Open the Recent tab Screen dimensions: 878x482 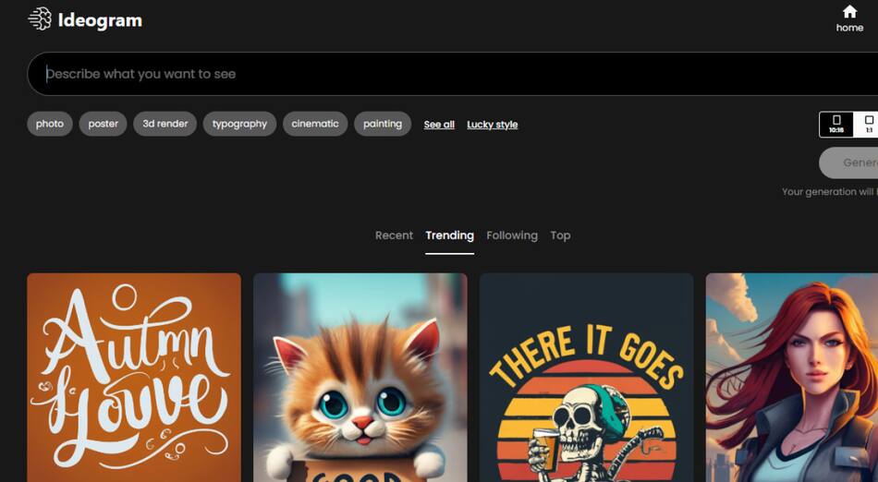[394, 235]
